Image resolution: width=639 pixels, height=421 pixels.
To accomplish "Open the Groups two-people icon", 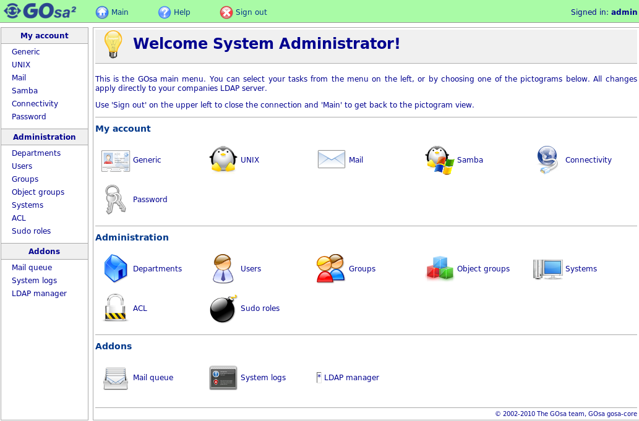I will (x=330, y=269).
